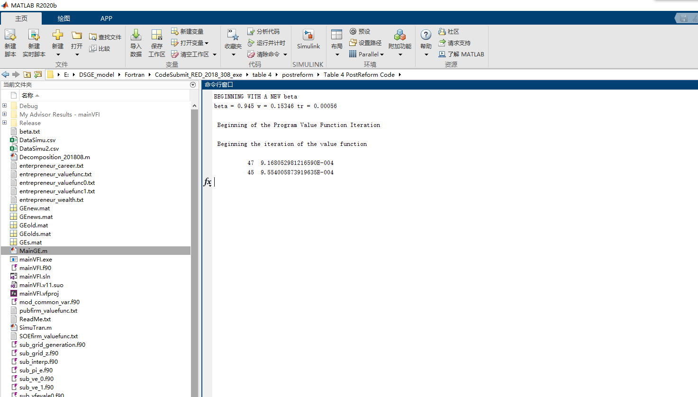Switch to the APP tab
The image size is (698, 397).
[x=106, y=18]
